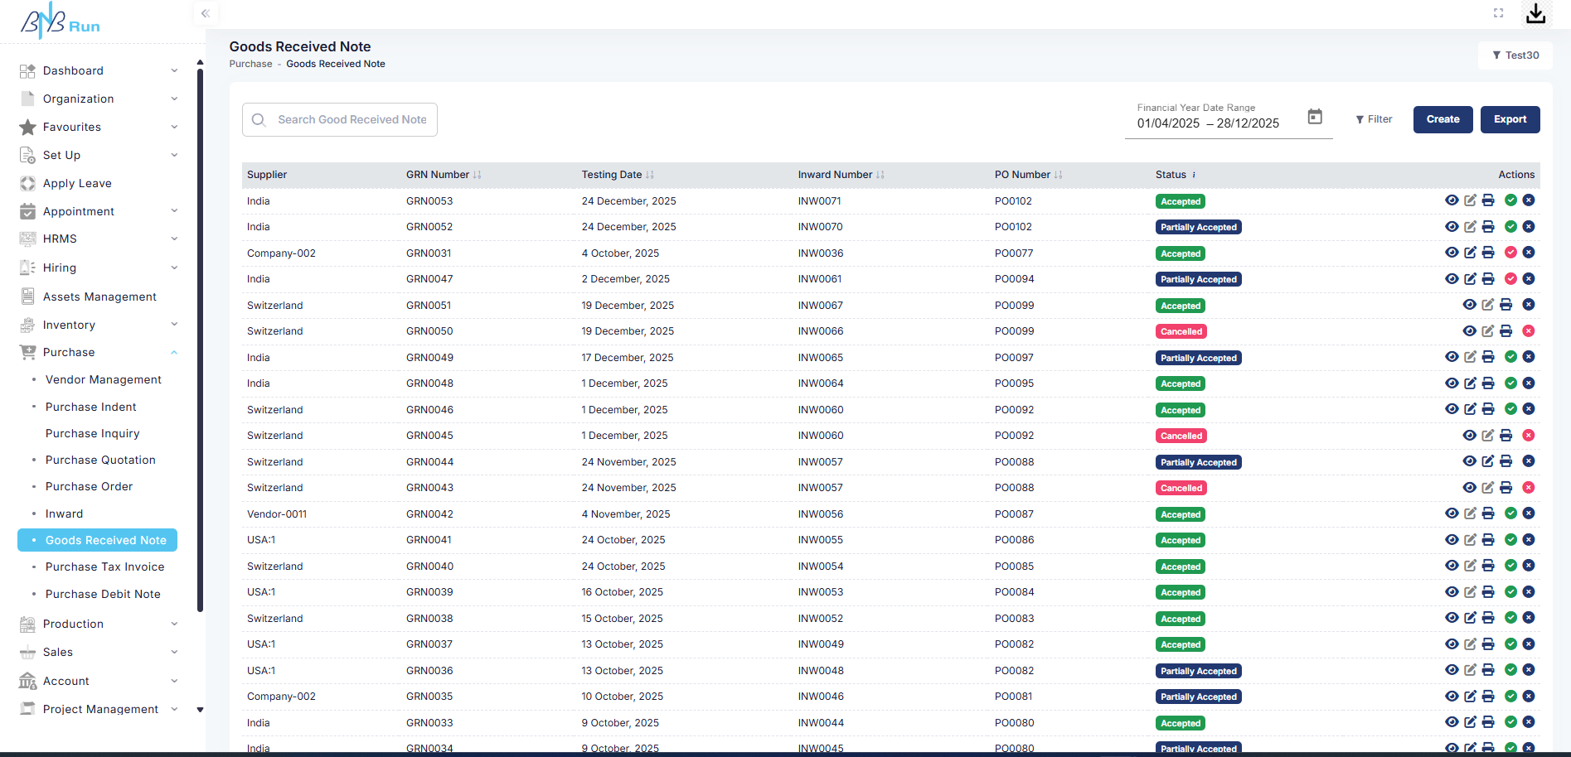
Task: View GRN0052 details with eye icon
Action: click(x=1452, y=227)
